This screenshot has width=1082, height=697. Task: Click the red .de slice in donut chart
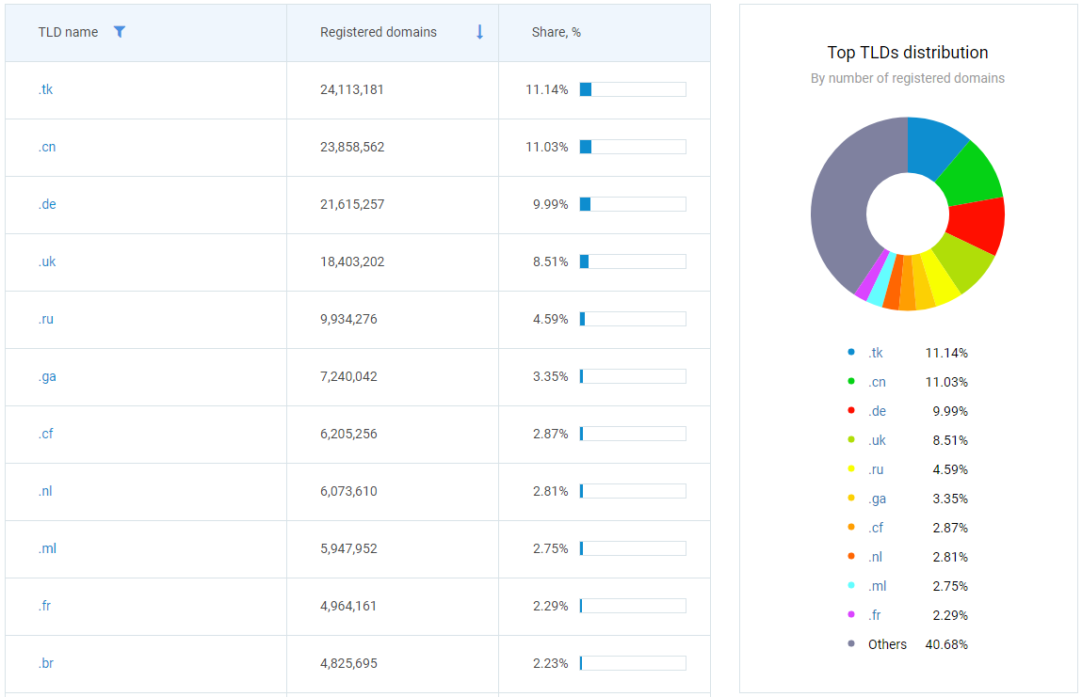[977, 226]
